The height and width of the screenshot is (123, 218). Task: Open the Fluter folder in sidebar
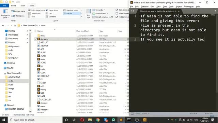pos(11,85)
